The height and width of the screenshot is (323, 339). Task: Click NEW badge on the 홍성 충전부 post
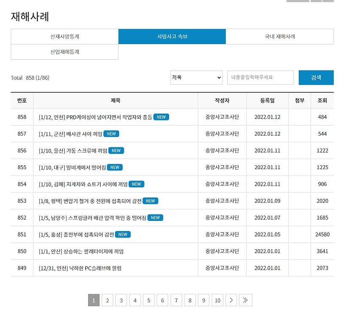click(x=123, y=234)
